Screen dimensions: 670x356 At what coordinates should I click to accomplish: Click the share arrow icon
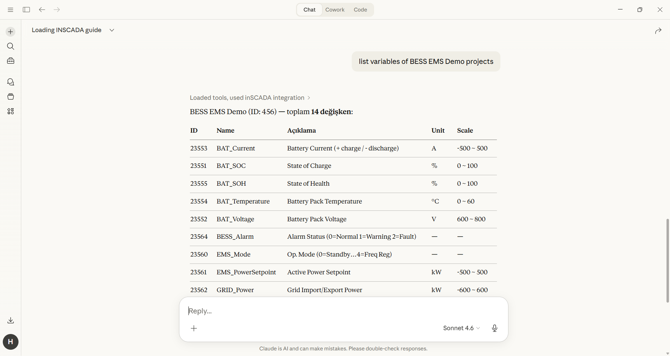658,31
